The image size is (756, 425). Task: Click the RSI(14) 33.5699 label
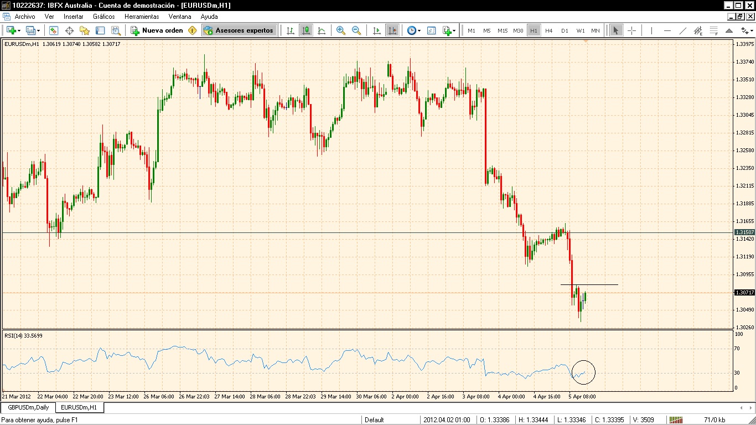coord(23,335)
